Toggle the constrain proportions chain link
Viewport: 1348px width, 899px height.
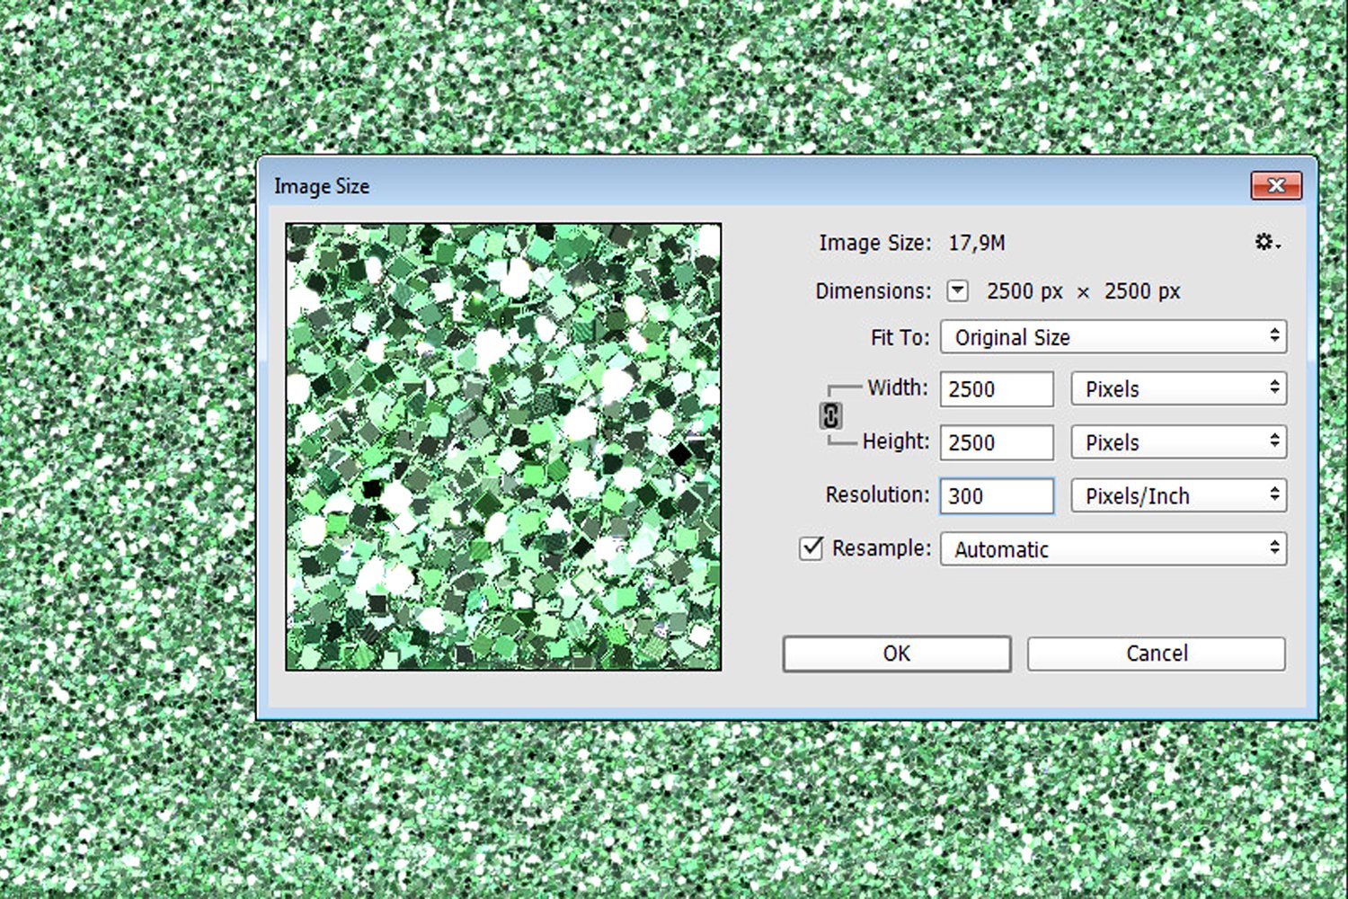[829, 415]
